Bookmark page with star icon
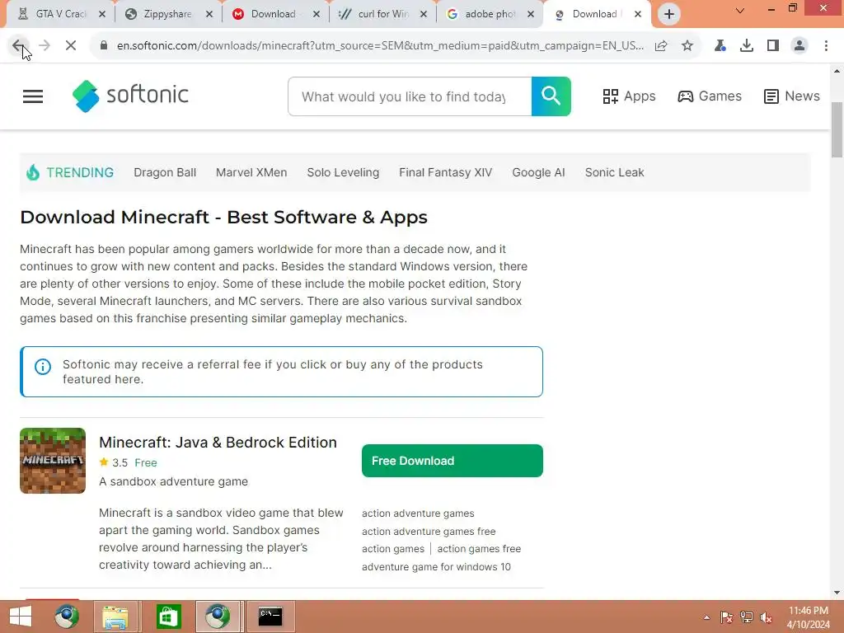 point(687,46)
